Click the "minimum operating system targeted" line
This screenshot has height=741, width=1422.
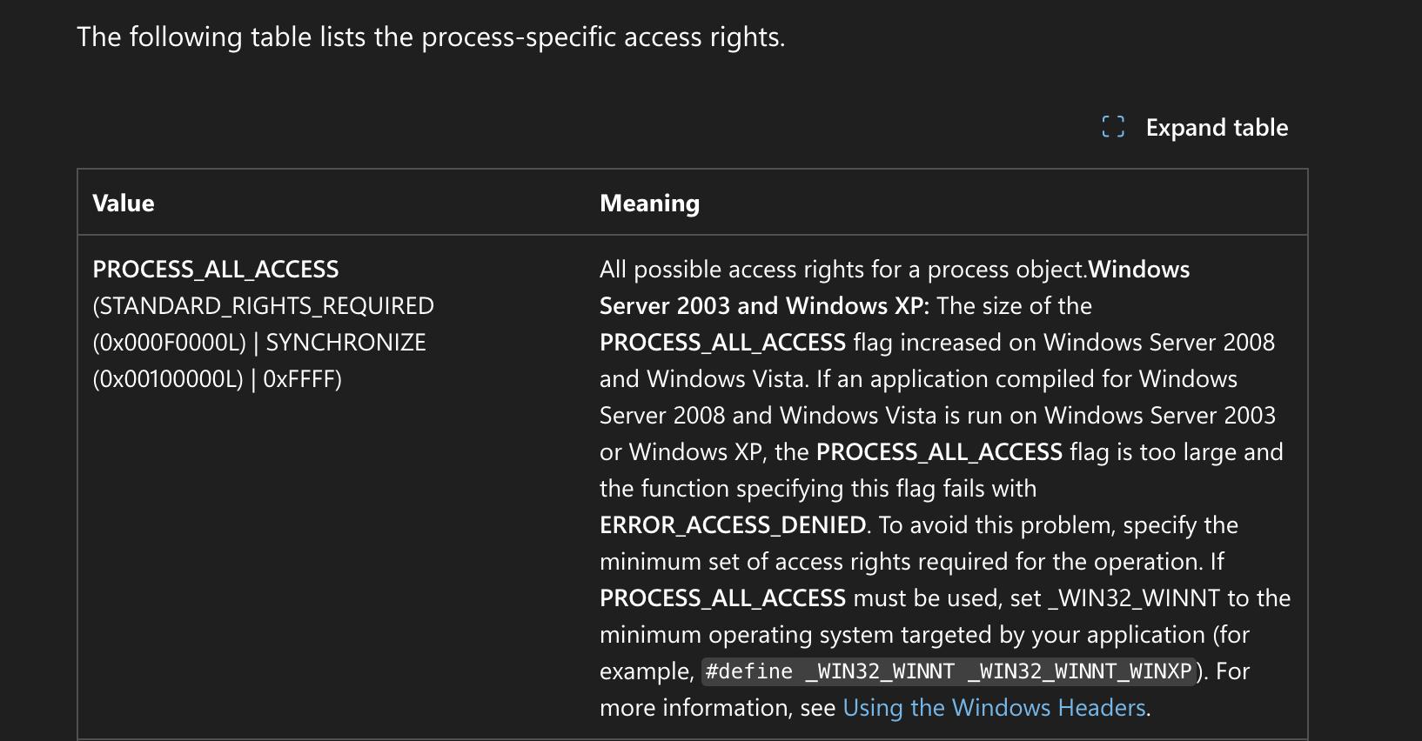point(924,635)
